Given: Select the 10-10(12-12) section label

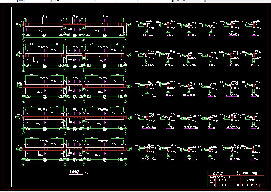Looking at the screenshot, I should point(147,65).
